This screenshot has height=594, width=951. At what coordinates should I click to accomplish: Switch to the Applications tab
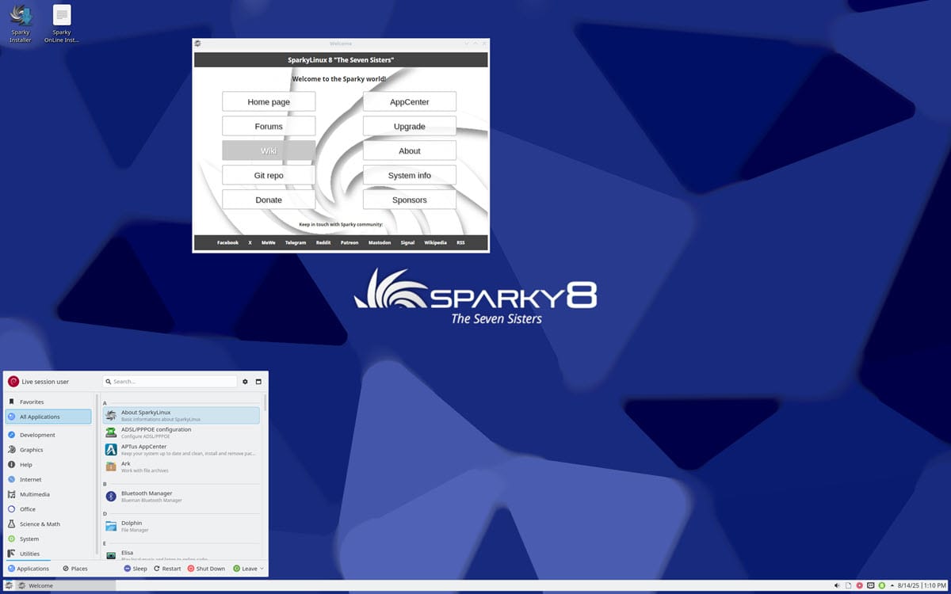(x=29, y=569)
